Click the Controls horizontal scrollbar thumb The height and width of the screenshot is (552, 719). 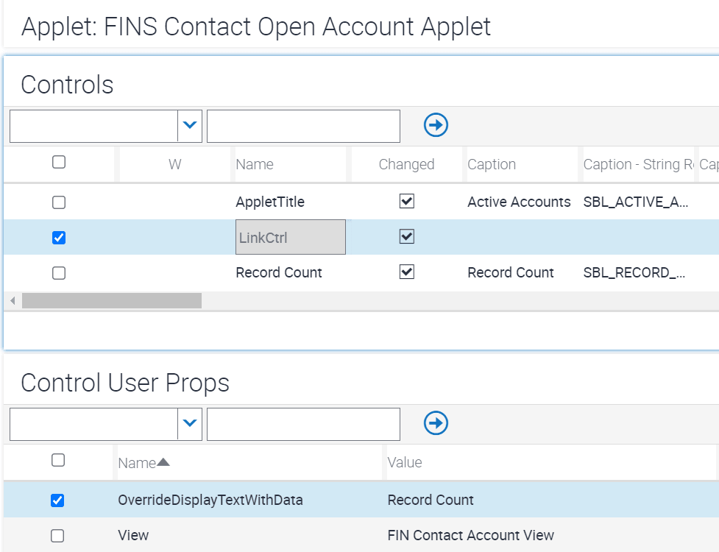point(112,301)
